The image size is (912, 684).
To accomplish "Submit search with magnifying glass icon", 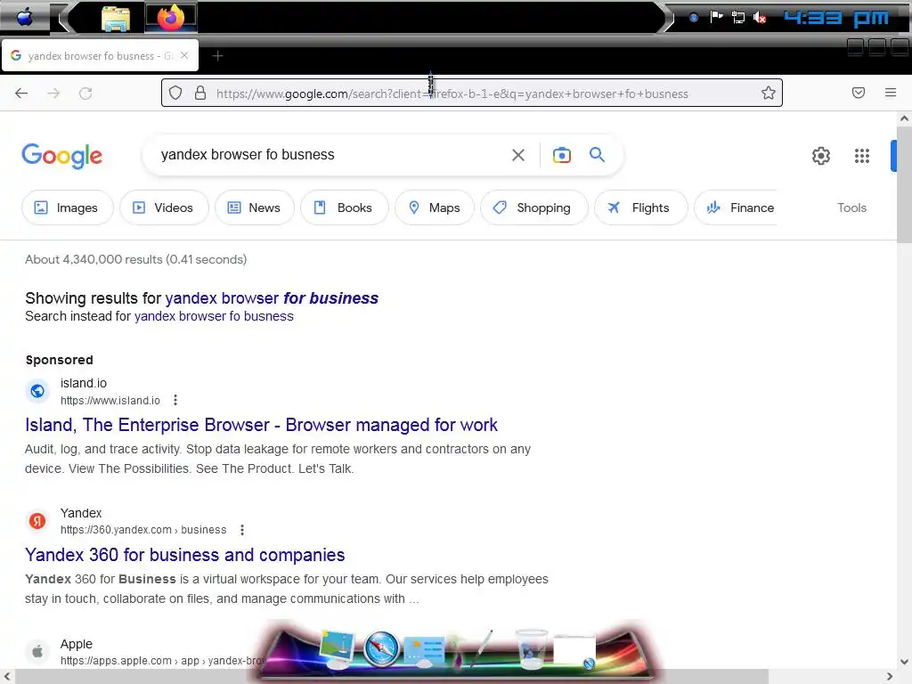I will pyautogui.click(x=597, y=155).
